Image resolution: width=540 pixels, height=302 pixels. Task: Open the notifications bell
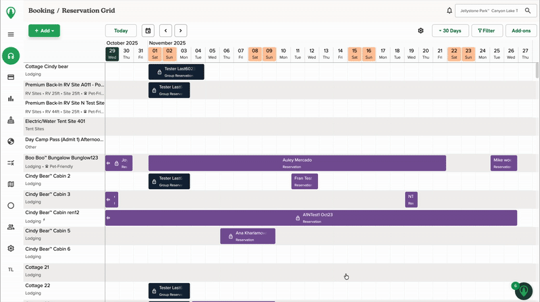pos(450,11)
